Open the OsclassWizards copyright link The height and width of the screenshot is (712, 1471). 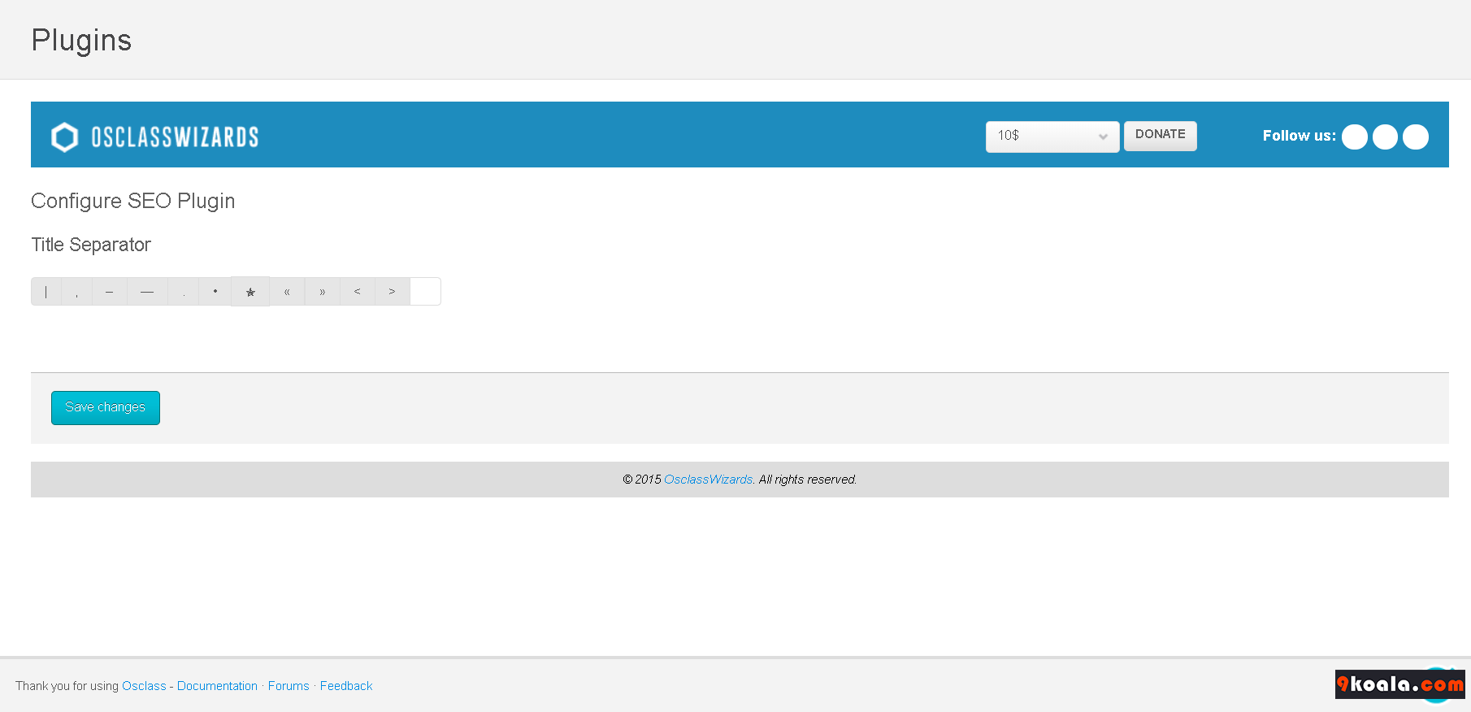point(709,480)
